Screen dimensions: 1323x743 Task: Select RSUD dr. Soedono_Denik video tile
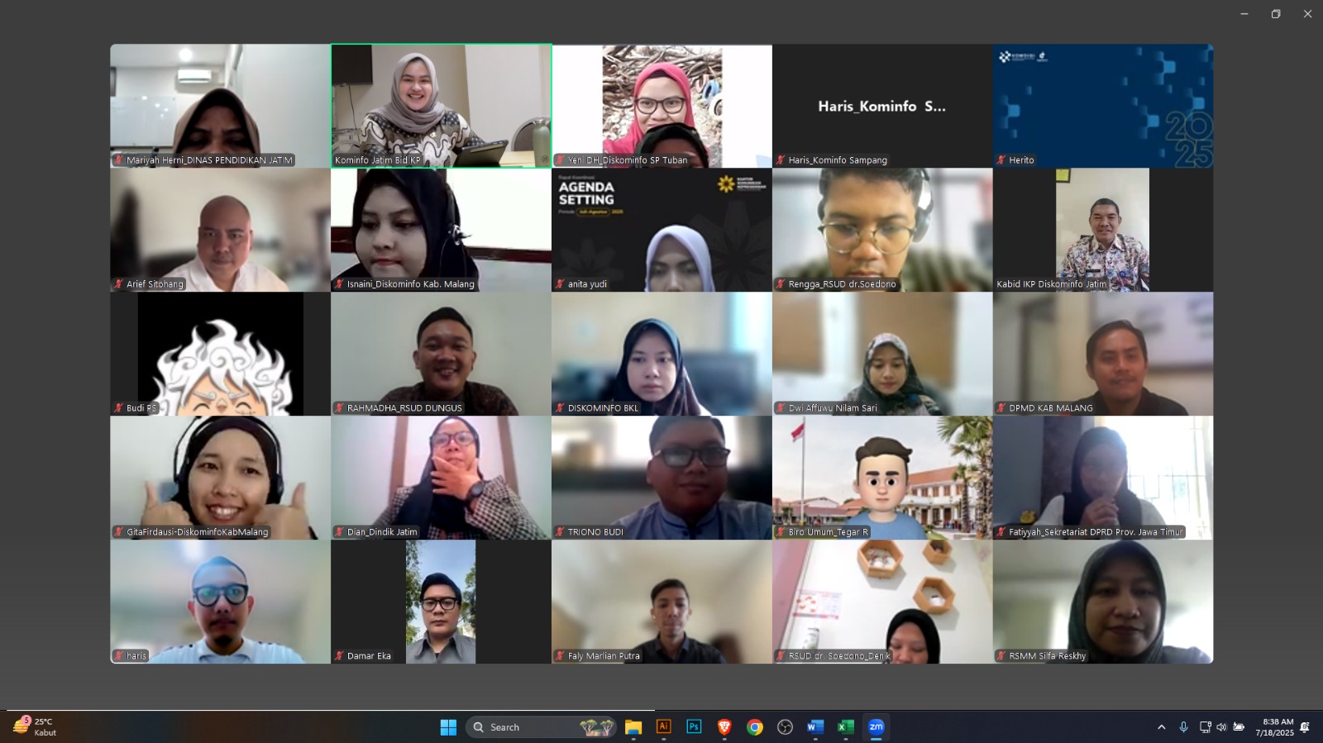tap(882, 602)
